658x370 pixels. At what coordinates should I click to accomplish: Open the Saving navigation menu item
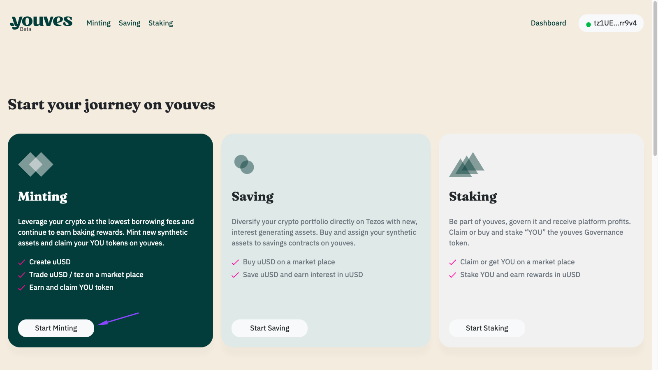(130, 23)
